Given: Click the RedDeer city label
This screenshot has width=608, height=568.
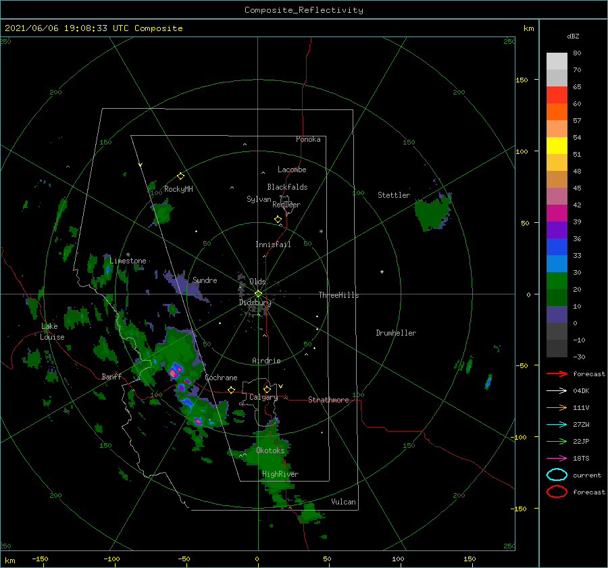Looking at the screenshot, I should [286, 205].
